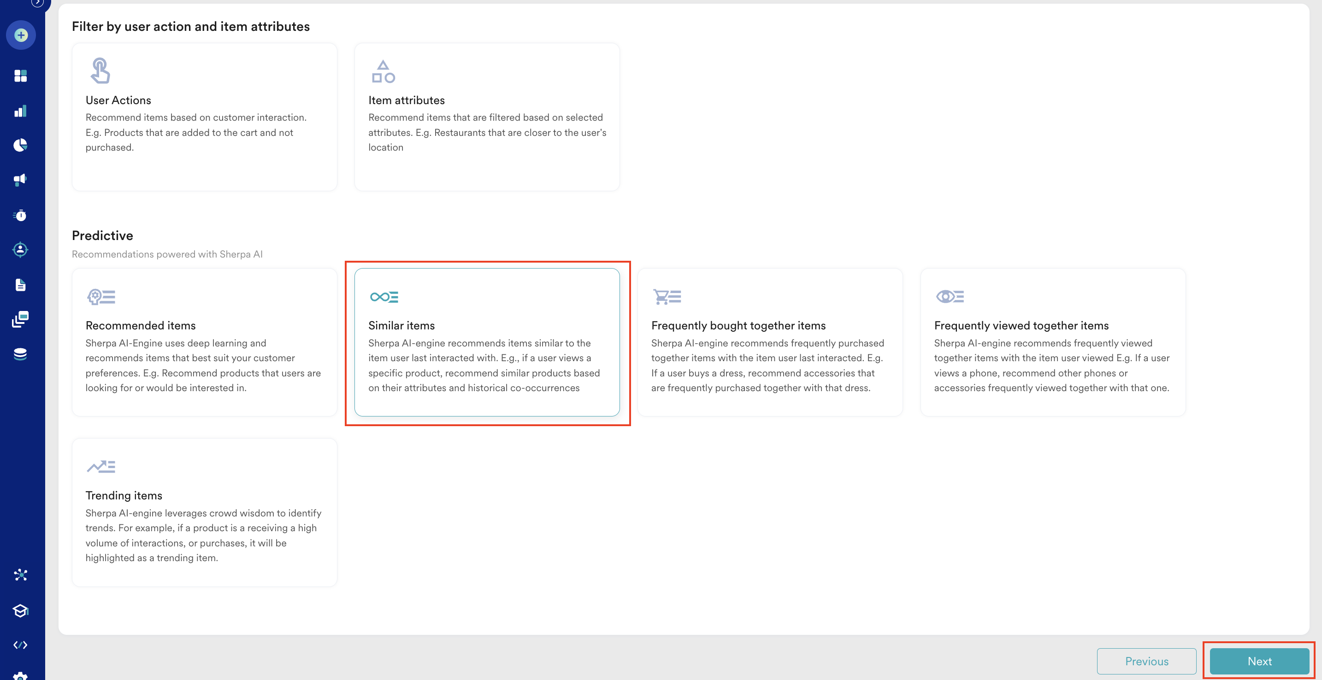Open the user target segment icon
This screenshot has height=680, width=1322.
[x=21, y=250]
